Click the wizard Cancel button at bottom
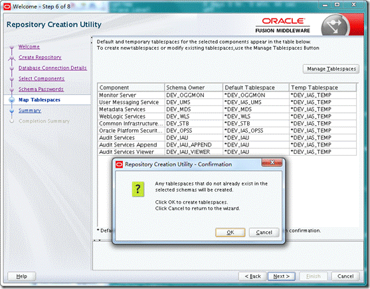 click(x=345, y=276)
